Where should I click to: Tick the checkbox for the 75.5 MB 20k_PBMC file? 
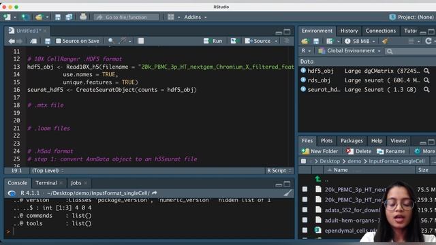click(x=305, y=189)
